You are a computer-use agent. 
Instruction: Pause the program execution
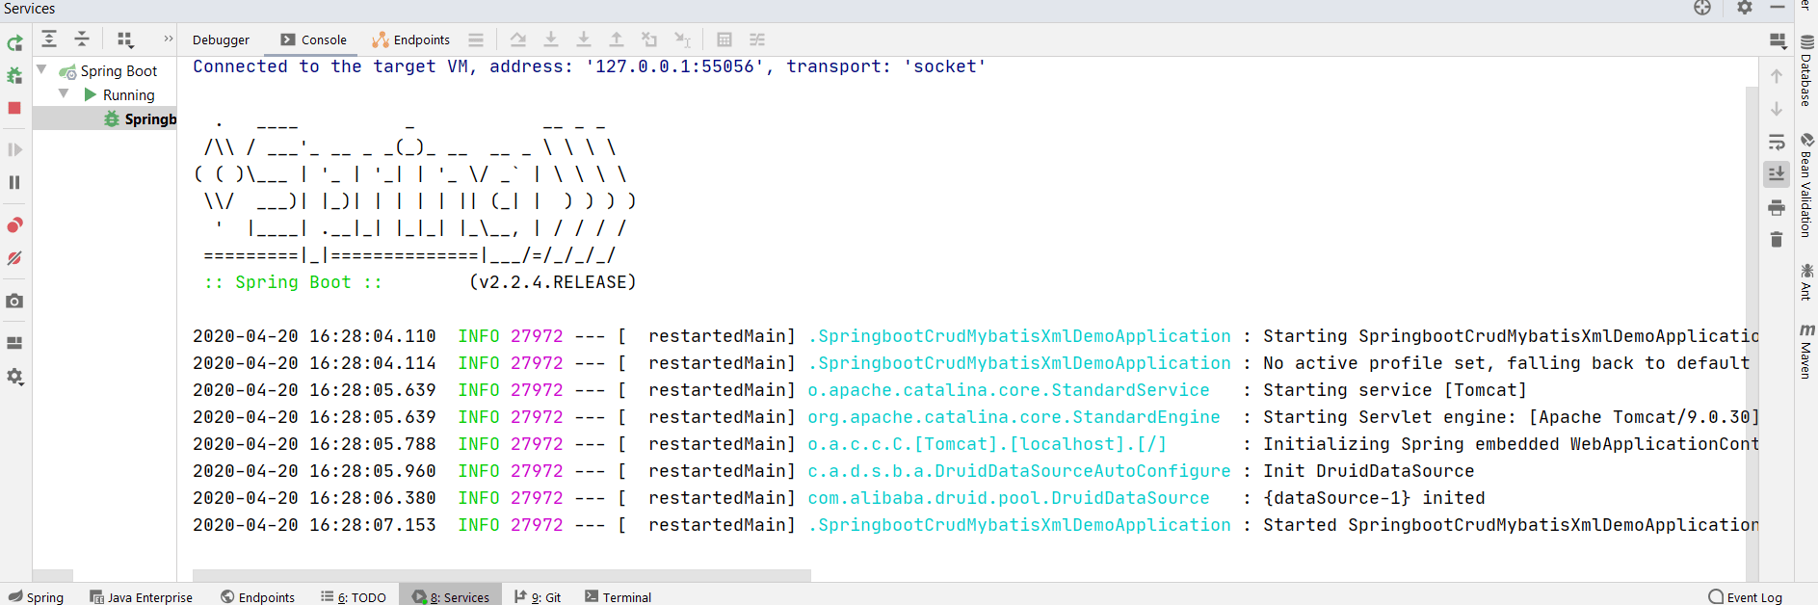[14, 182]
